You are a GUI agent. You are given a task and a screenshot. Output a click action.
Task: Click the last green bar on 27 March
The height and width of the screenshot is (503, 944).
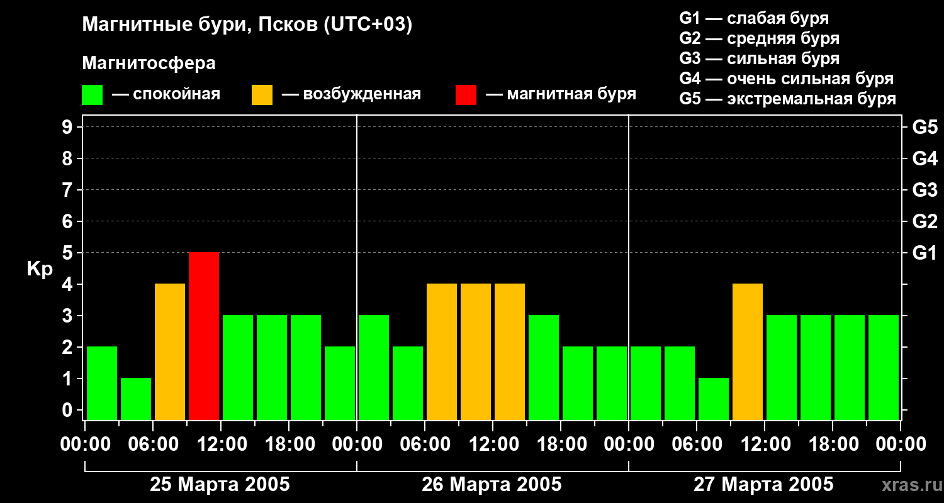(884, 367)
